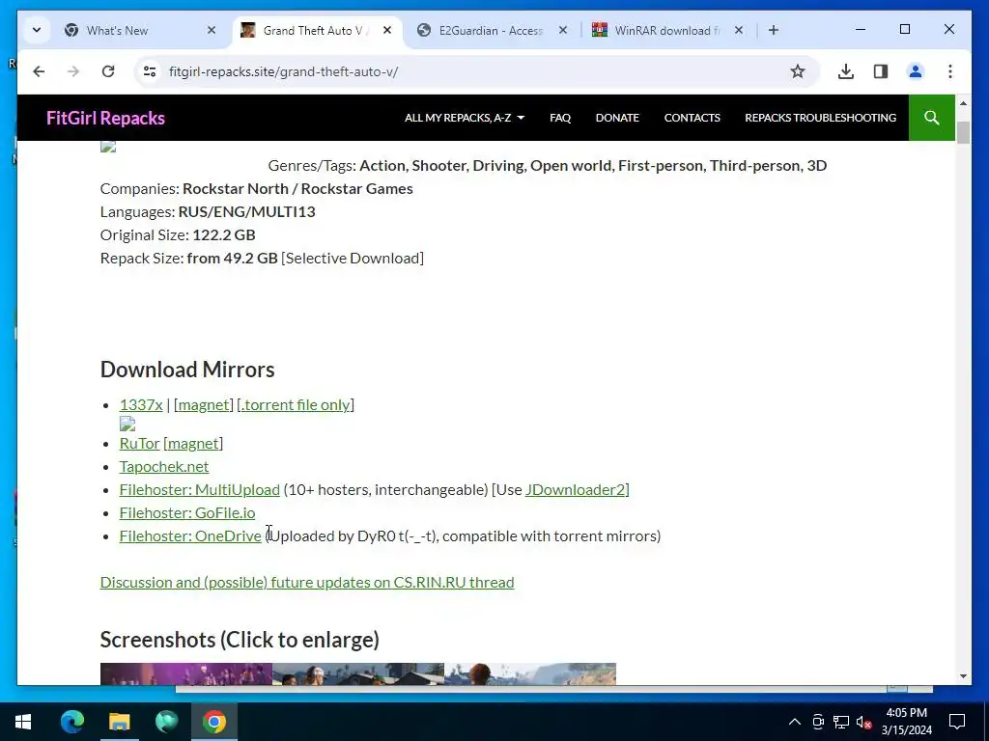Viewport: 989px width, 741px height.
Task: Switch to the What's New tab
Action: 140,30
